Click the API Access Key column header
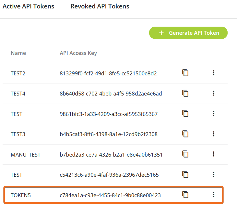 pyautogui.click(x=78, y=53)
